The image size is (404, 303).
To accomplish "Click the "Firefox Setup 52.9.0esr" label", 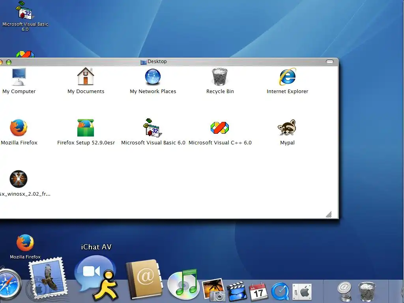I will [86, 142].
